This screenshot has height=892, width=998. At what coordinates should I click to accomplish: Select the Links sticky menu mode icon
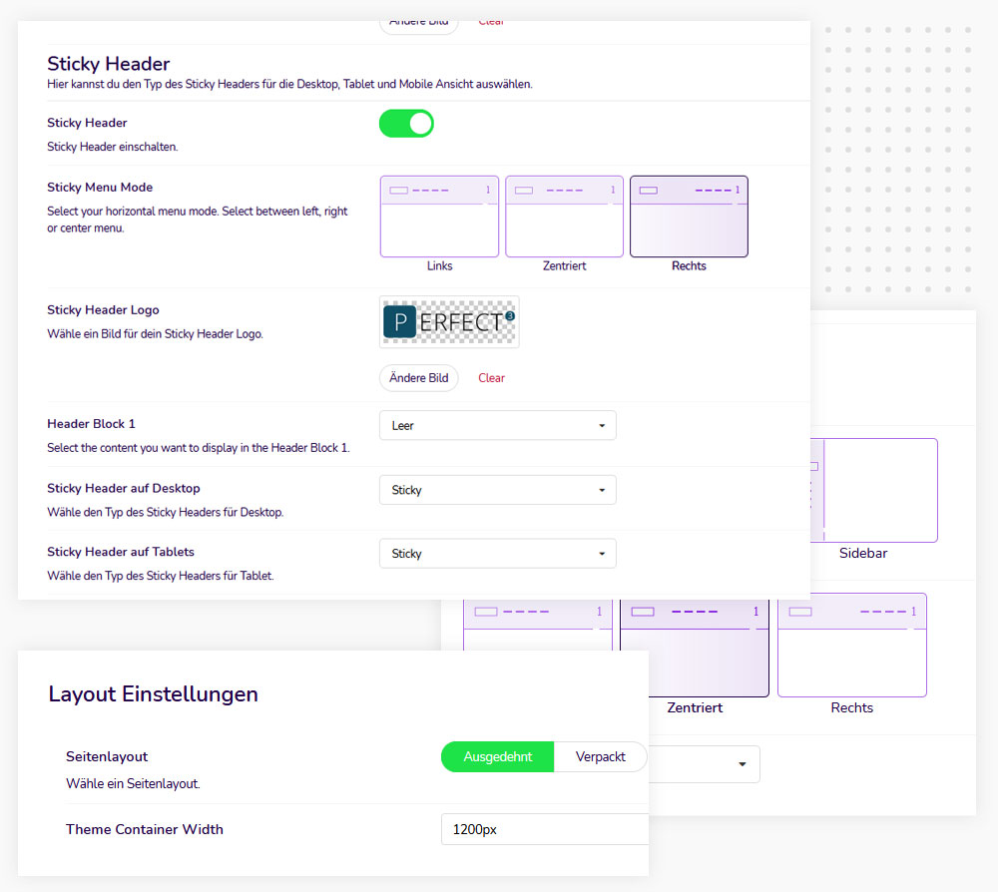click(439, 217)
